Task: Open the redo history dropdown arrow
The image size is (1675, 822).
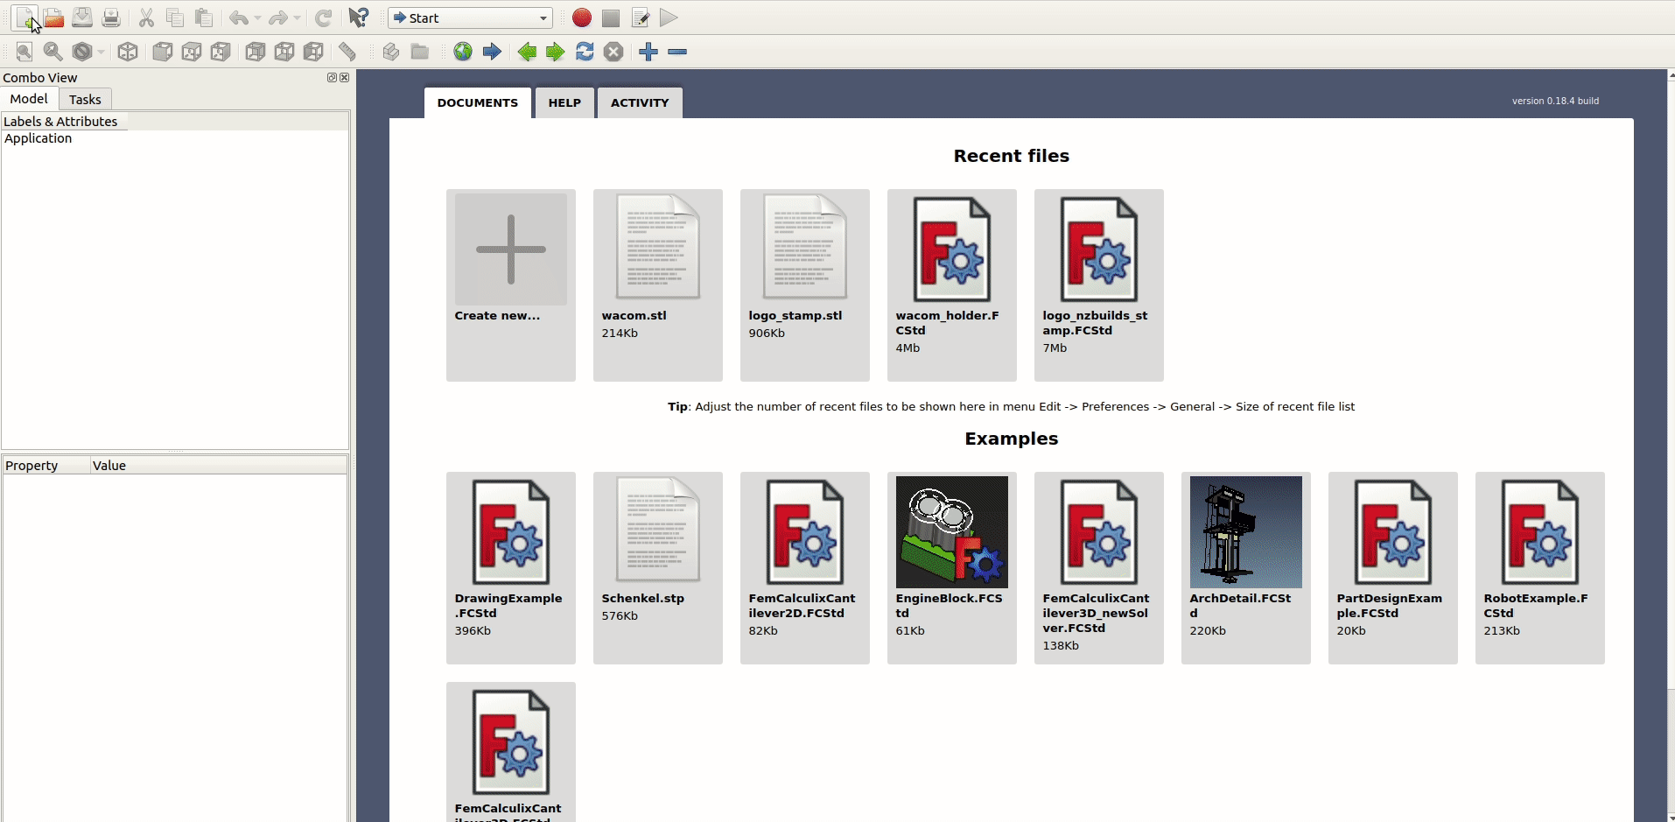Action: tap(298, 18)
